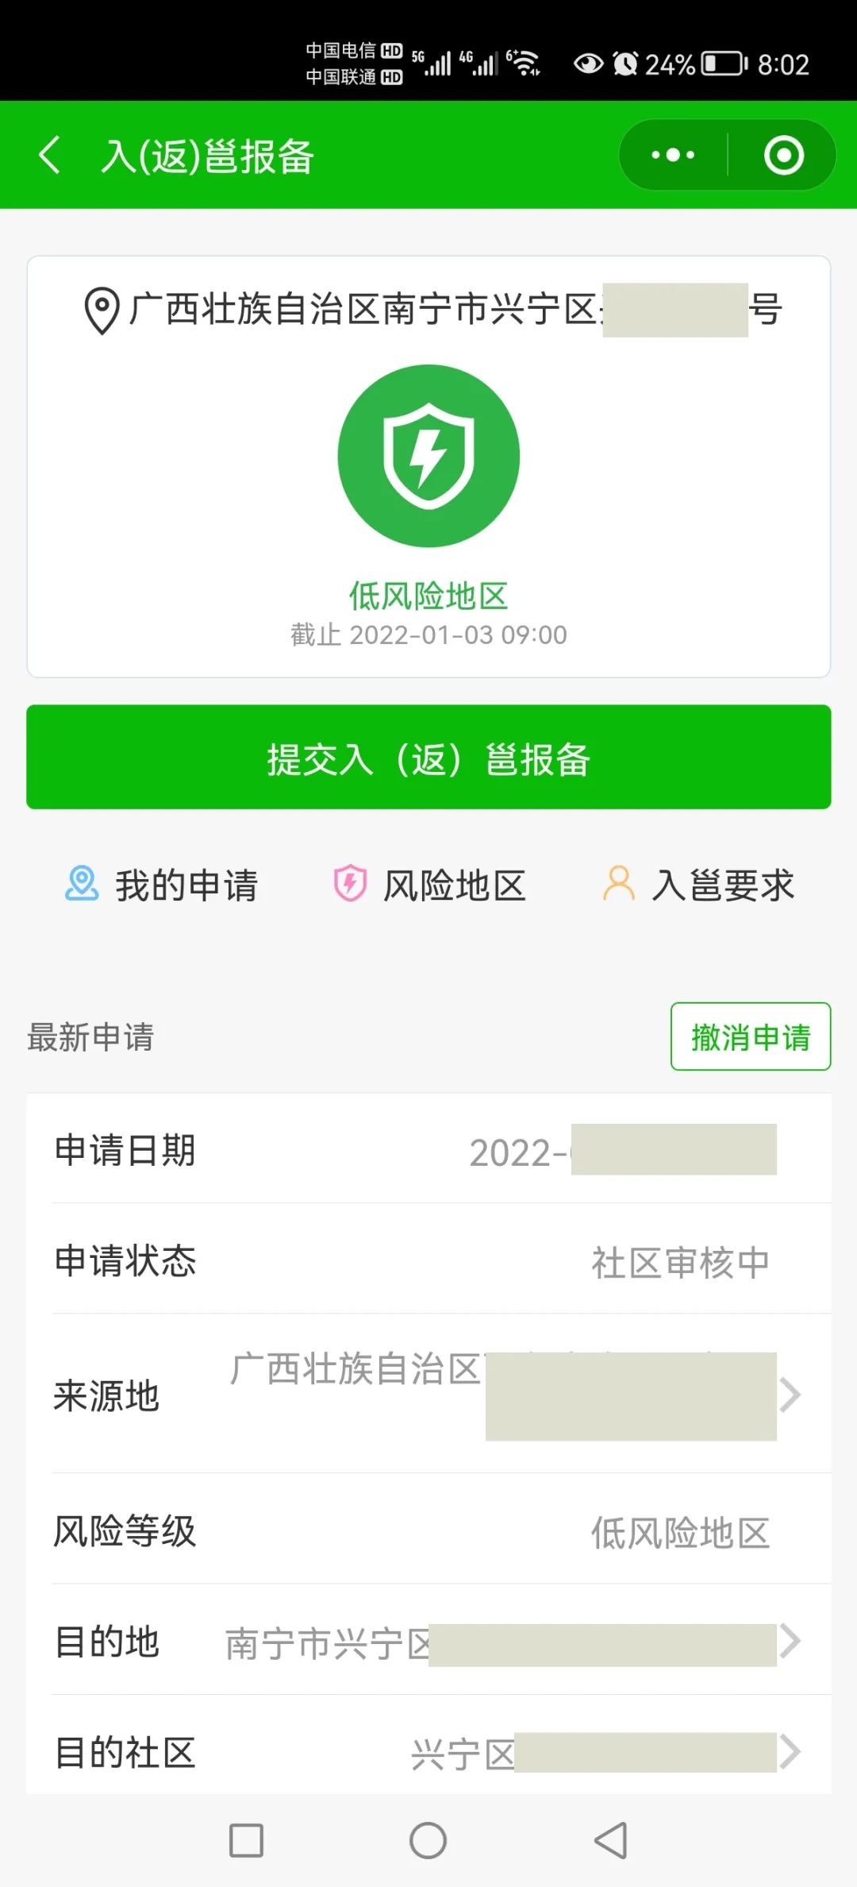Screen dimensions: 857x1887
Task: Tap the 我的申请 map icon
Action: (82, 884)
